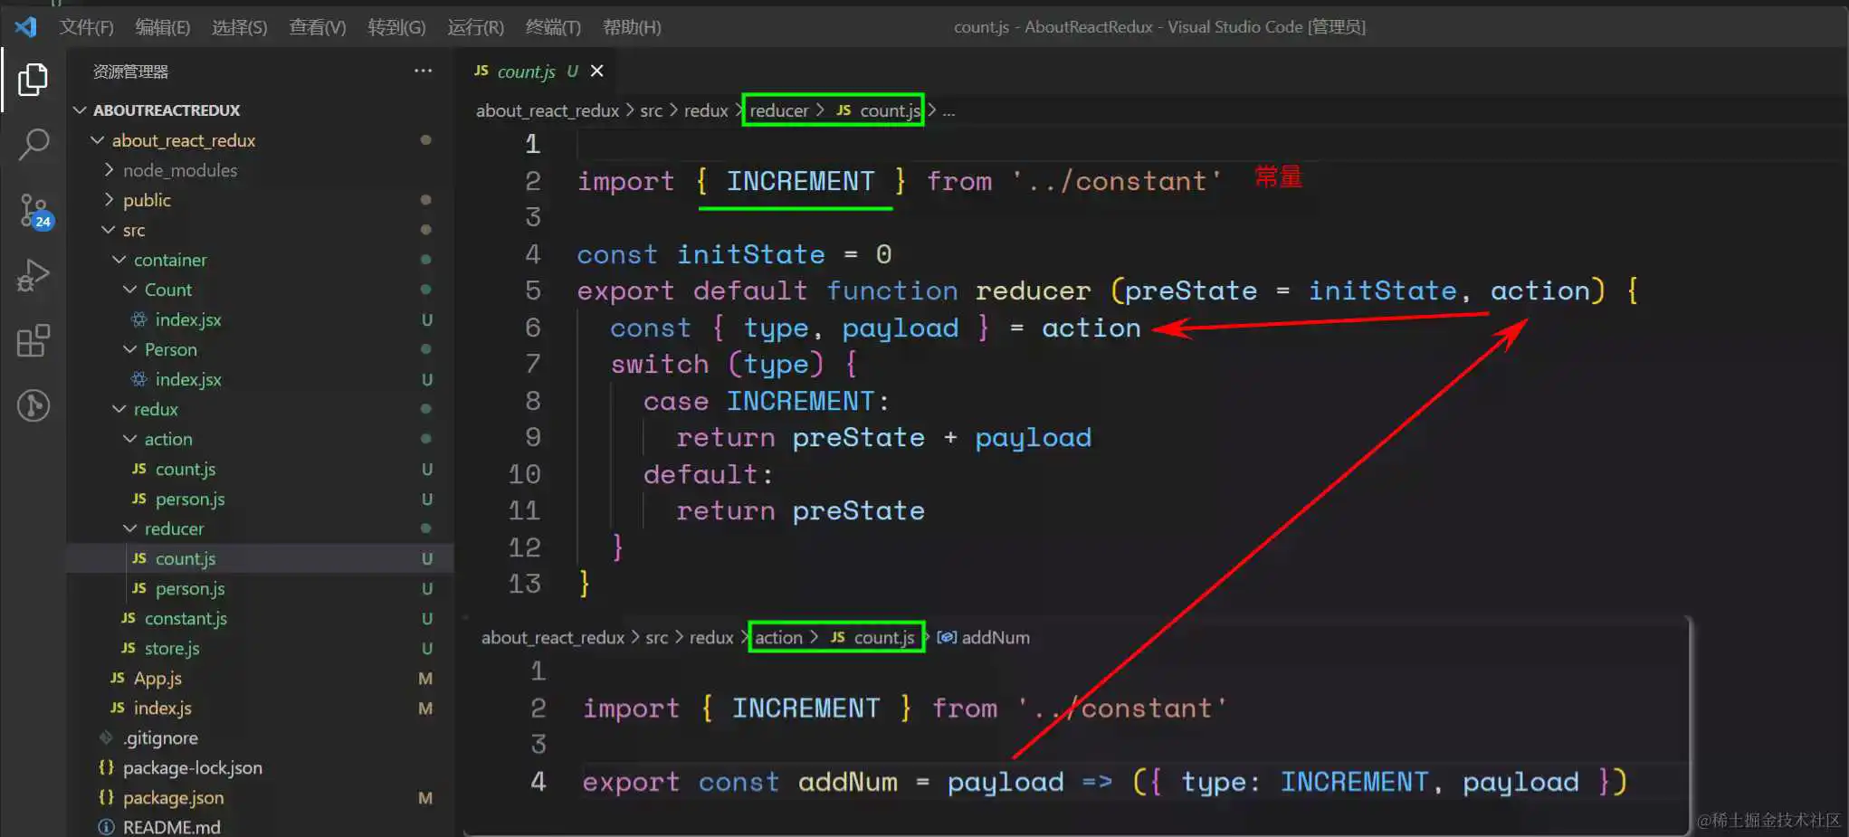Click braces icon of package-lock.json
Viewport: 1849px width, 837px height.
pyautogui.click(x=106, y=767)
